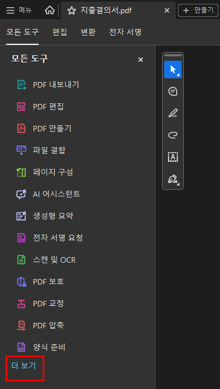Choose the 생성형 요약 label
The width and height of the screenshot is (220, 389).
53,216
